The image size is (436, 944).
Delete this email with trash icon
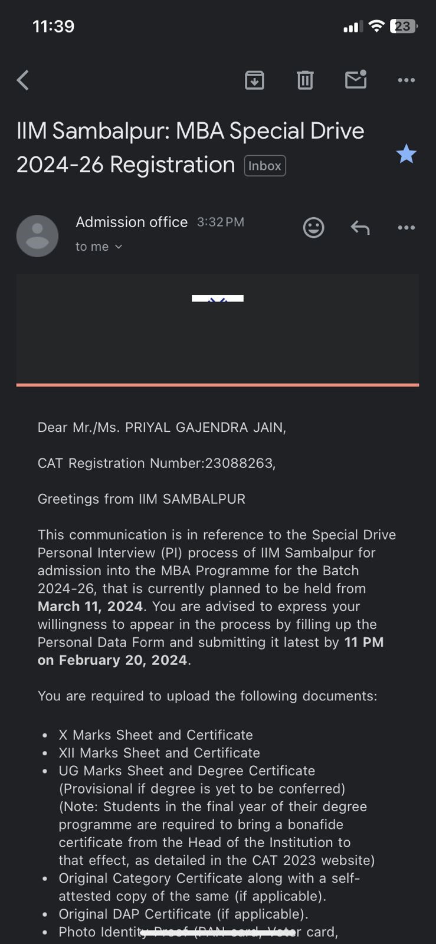tap(305, 80)
